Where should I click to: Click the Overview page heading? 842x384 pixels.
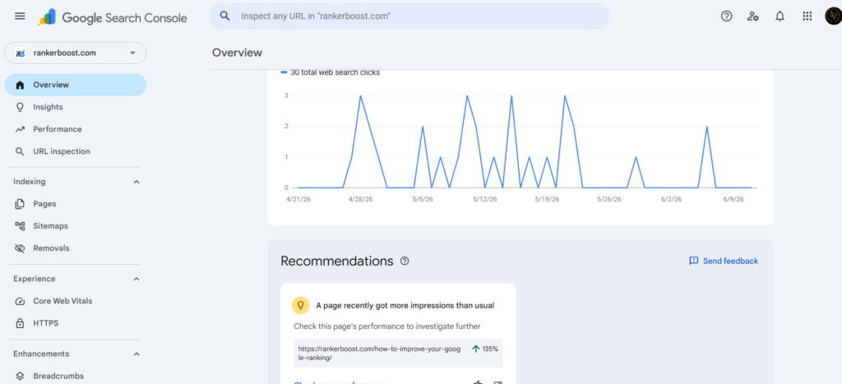point(238,53)
